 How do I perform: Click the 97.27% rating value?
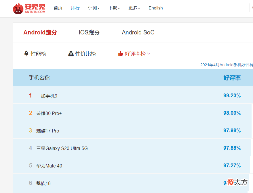[232, 165]
